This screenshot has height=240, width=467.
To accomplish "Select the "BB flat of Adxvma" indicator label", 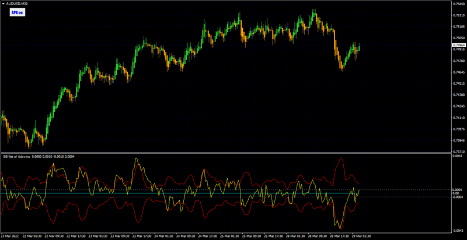I will click(x=16, y=156).
